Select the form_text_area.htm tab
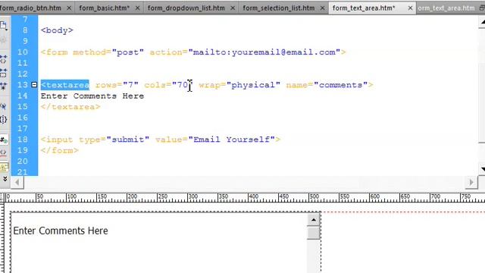Image resolution: width=485 pixels, height=273 pixels. point(364,8)
